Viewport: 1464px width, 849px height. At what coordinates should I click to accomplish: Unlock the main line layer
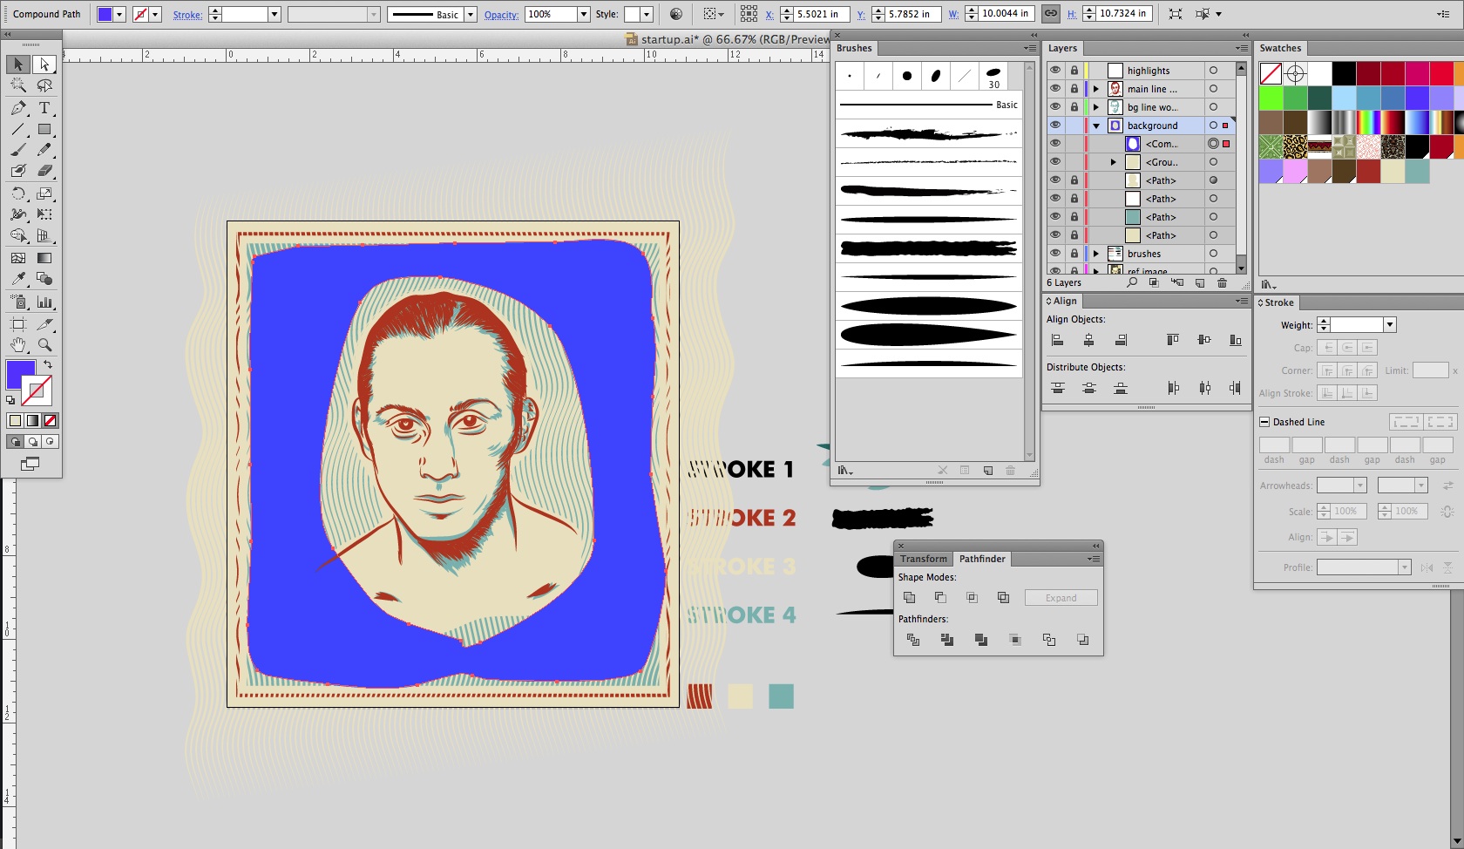(1074, 89)
